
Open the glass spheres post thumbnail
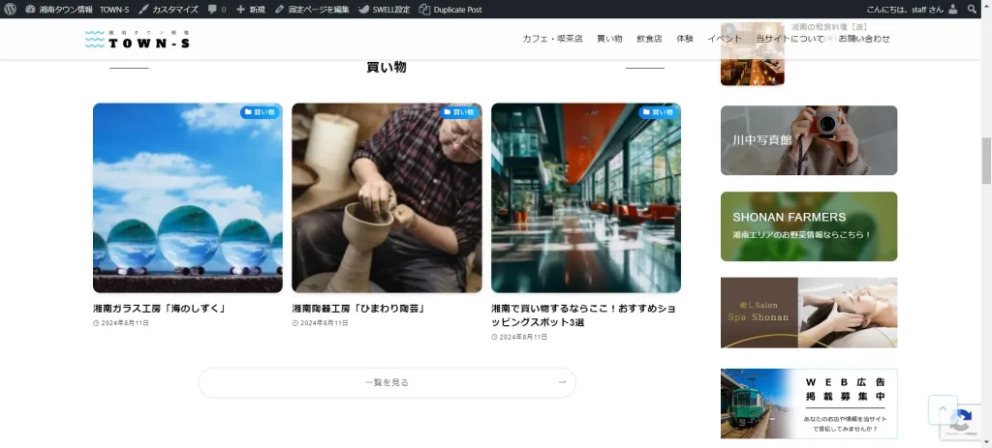(188, 197)
